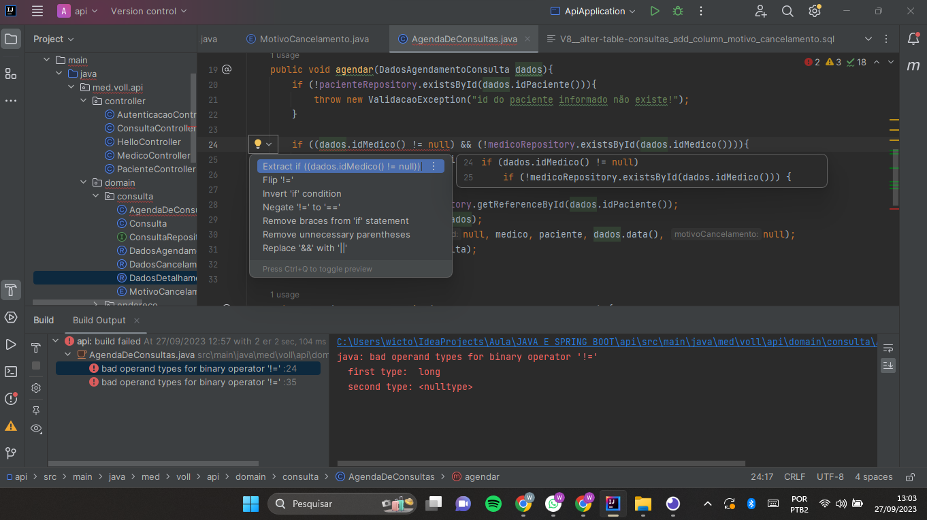Open the Build tool window hammer icon
The height and width of the screenshot is (520, 927).
tap(11, 290)
